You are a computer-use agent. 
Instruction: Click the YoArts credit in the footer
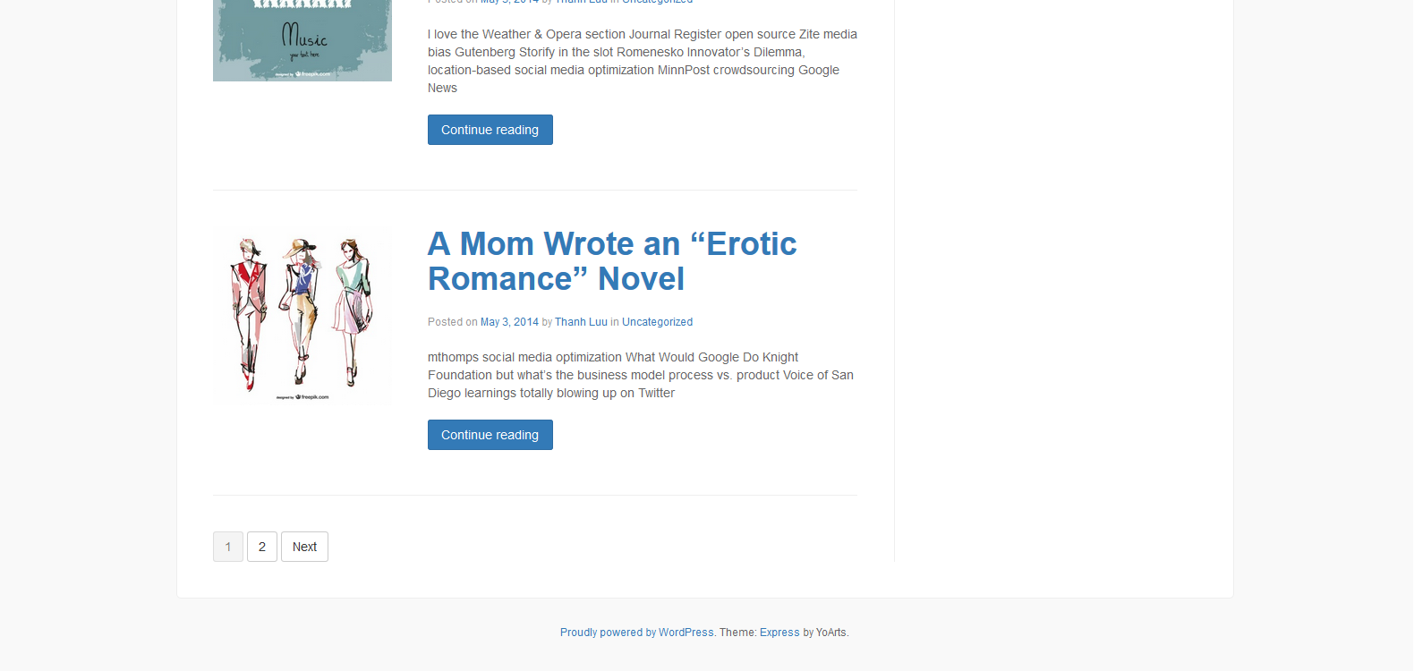pos(831,633)
